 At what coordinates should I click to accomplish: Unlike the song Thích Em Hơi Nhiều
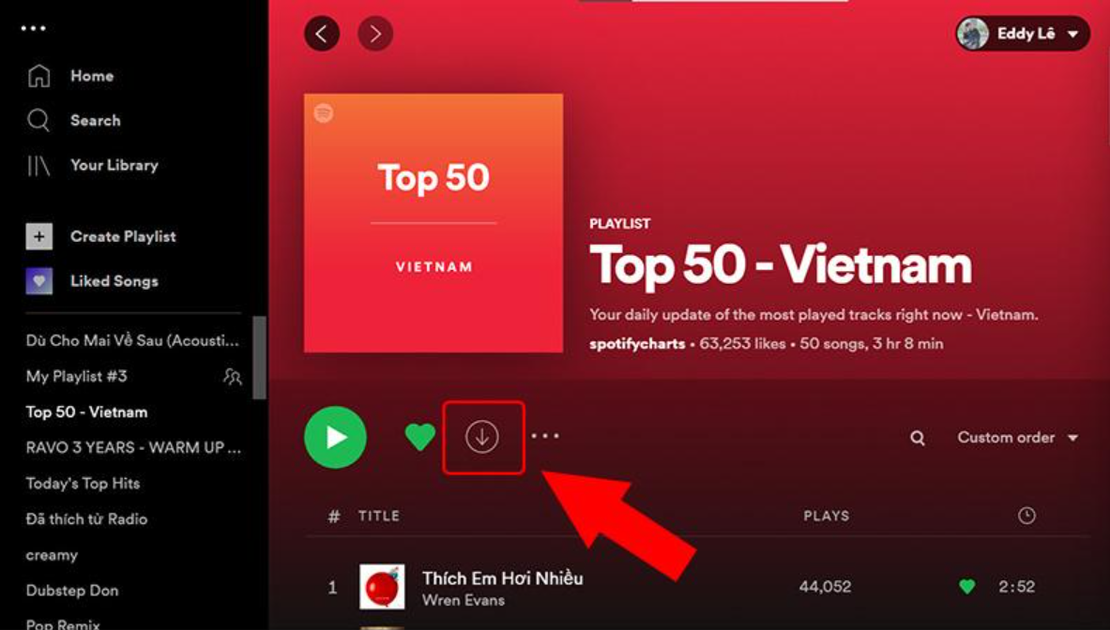(x=967, y=586)
